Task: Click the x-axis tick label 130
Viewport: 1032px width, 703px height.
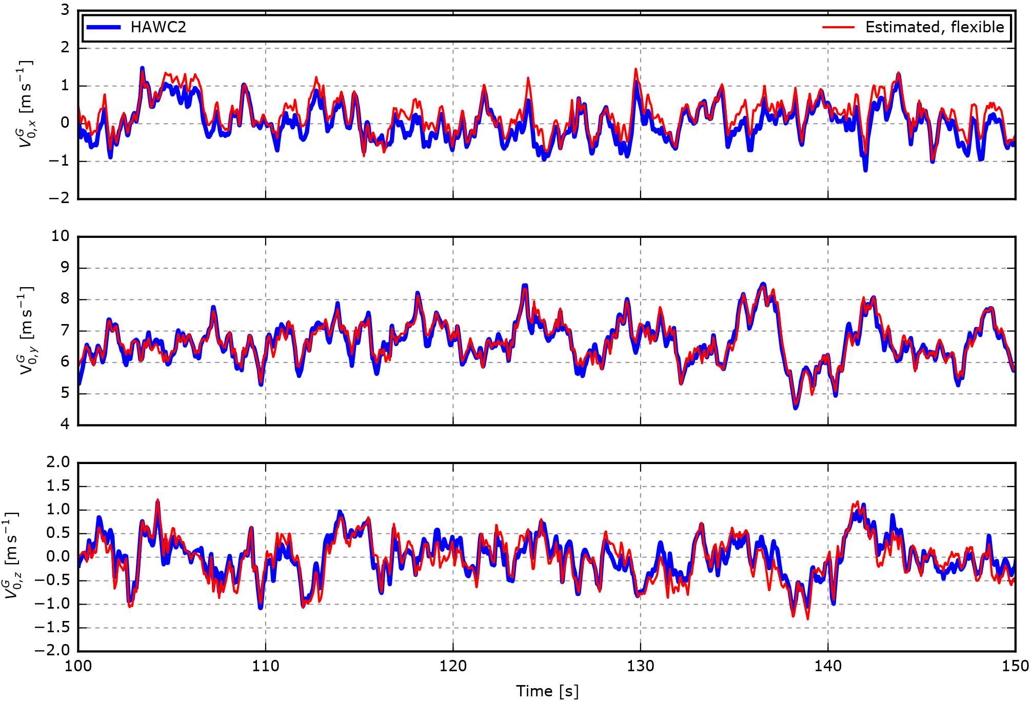Action: pyautogui.click(x=640, y=666)
